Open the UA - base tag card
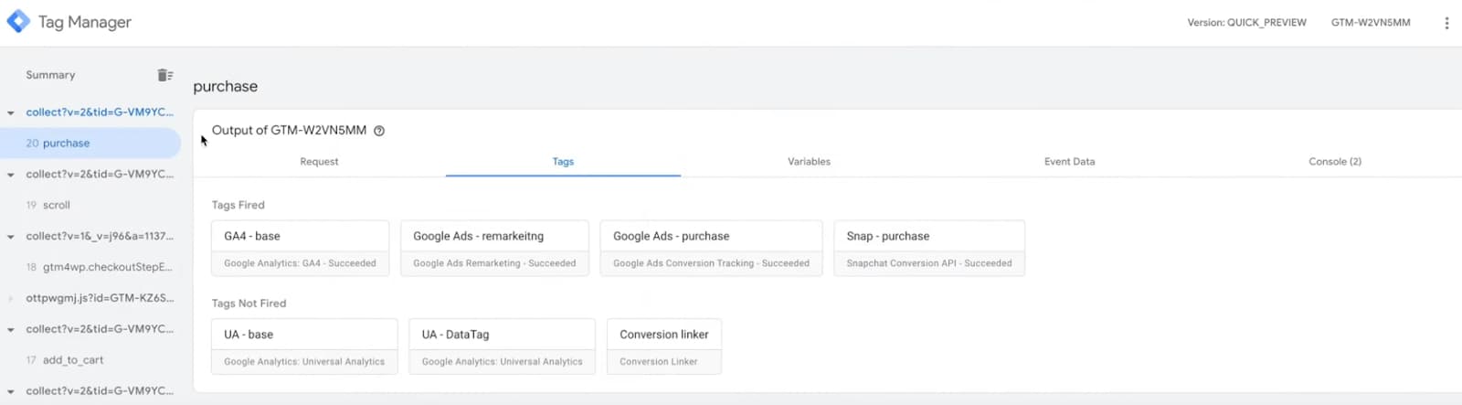1462x405 pixels. 304,346
